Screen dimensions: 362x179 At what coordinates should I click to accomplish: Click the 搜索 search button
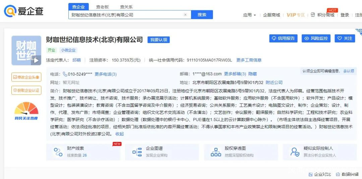[202, 15]
